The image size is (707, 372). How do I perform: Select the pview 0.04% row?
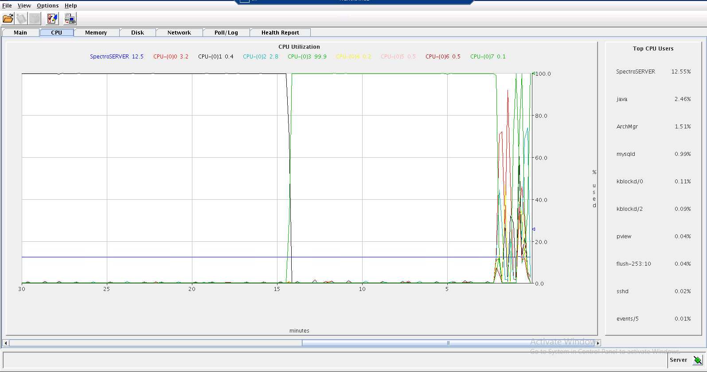pyautogui.click(x=653, y=236)
